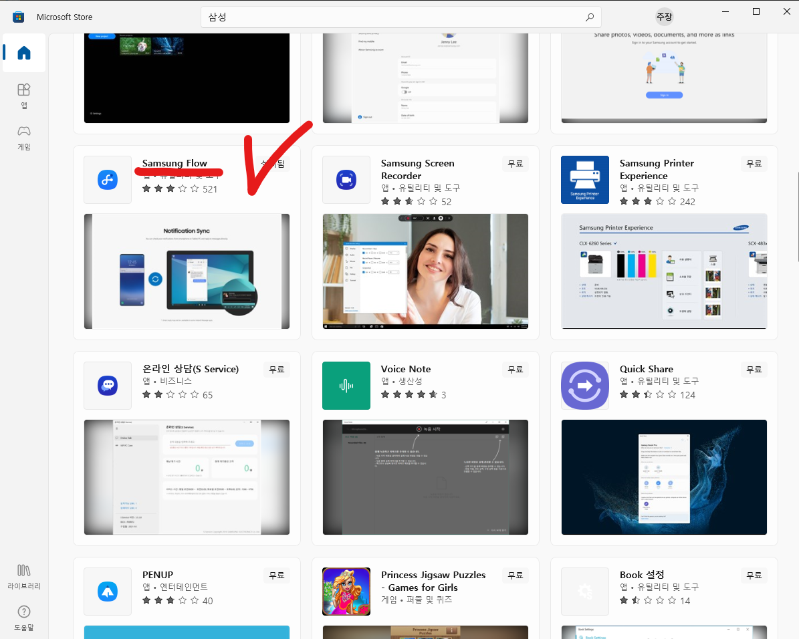The height and width of the screenshot is (639, 799).
Task: Open the Games (게임) section
Action: click(x=24, y=138)
